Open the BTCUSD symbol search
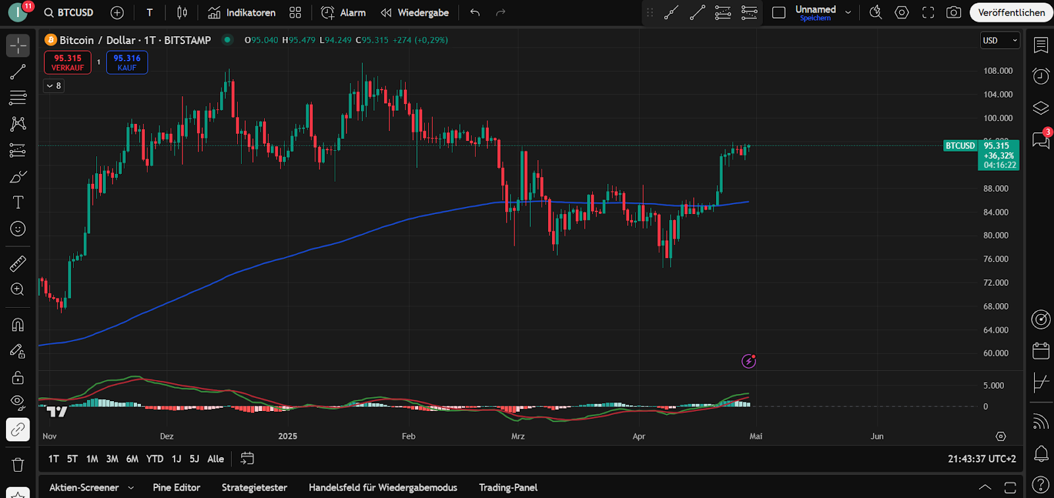Screen dimensions: 1054x498 (x=69, y=13)
